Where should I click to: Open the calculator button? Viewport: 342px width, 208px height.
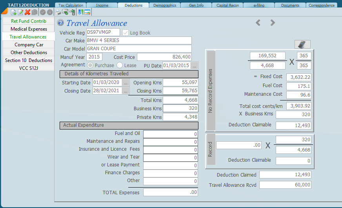[302, 44]
